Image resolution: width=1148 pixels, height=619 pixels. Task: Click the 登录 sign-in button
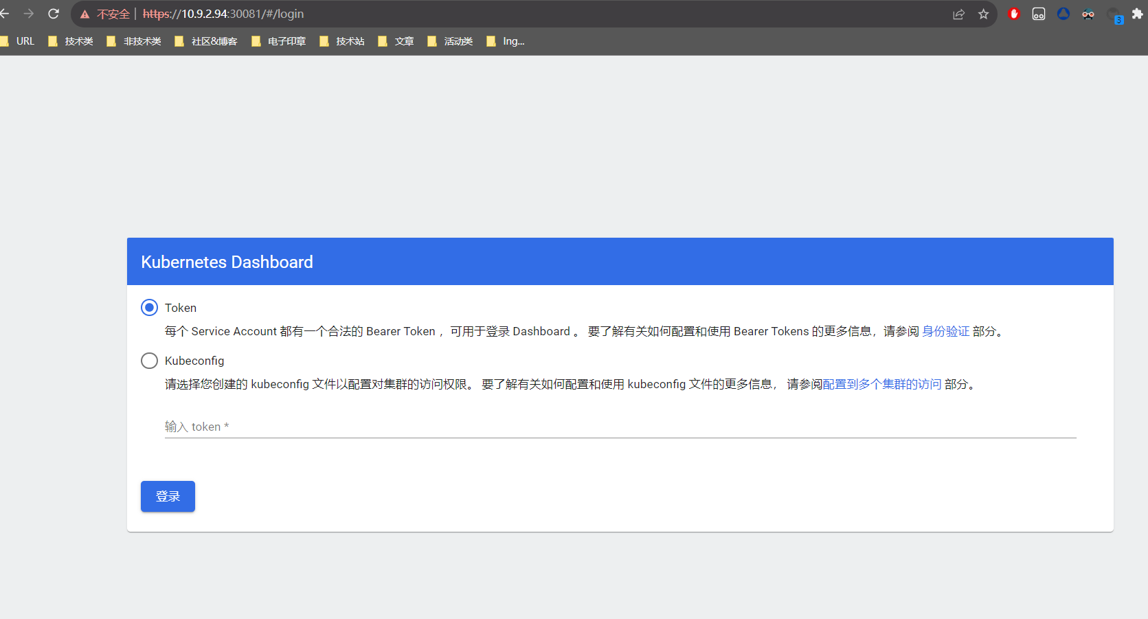click(x=168, y=496)
